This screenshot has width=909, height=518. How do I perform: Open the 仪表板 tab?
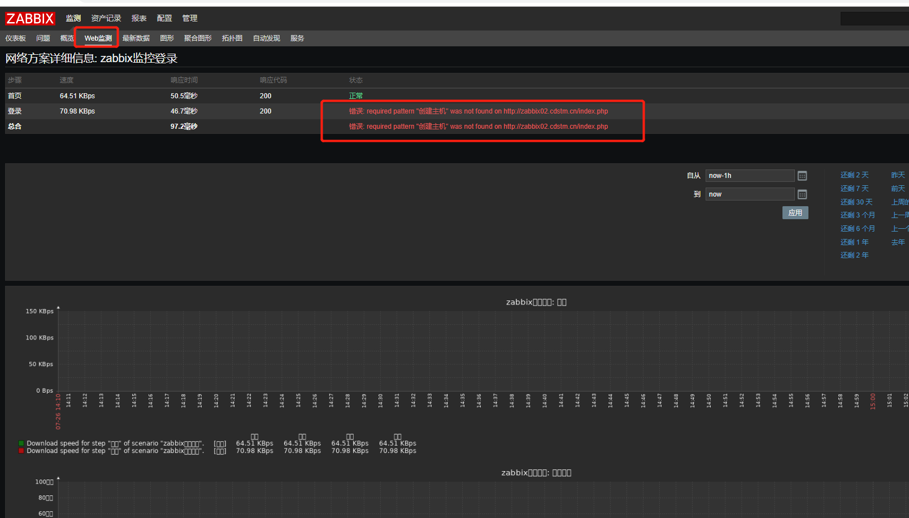(x=16, y=38)
